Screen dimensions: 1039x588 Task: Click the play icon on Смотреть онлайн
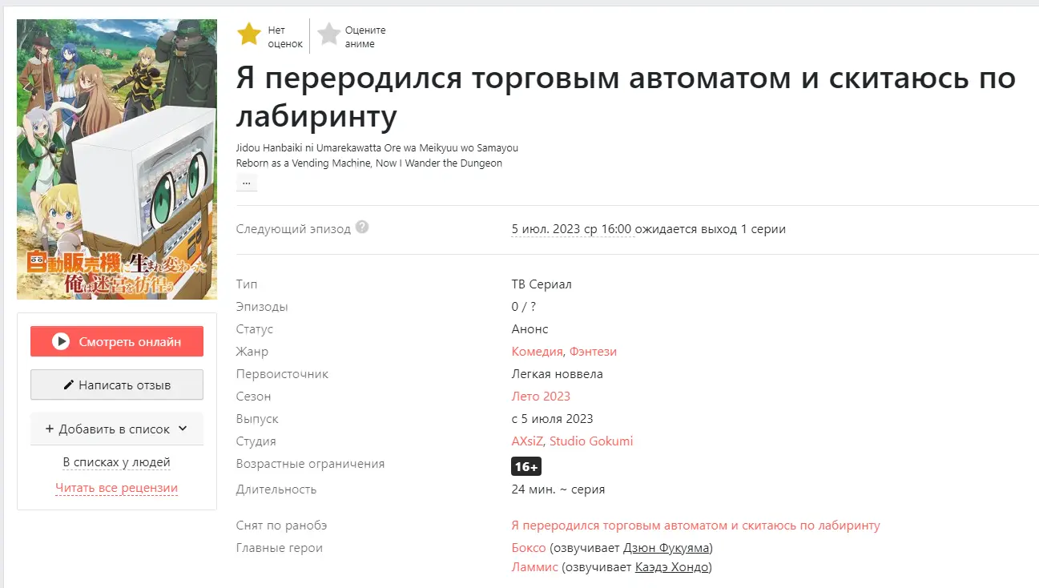61,341
